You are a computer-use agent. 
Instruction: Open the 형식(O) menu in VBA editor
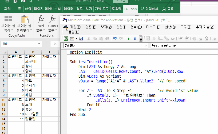pos(136,27)
